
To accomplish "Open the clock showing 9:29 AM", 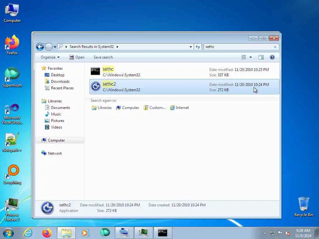I will coord(303,233).
